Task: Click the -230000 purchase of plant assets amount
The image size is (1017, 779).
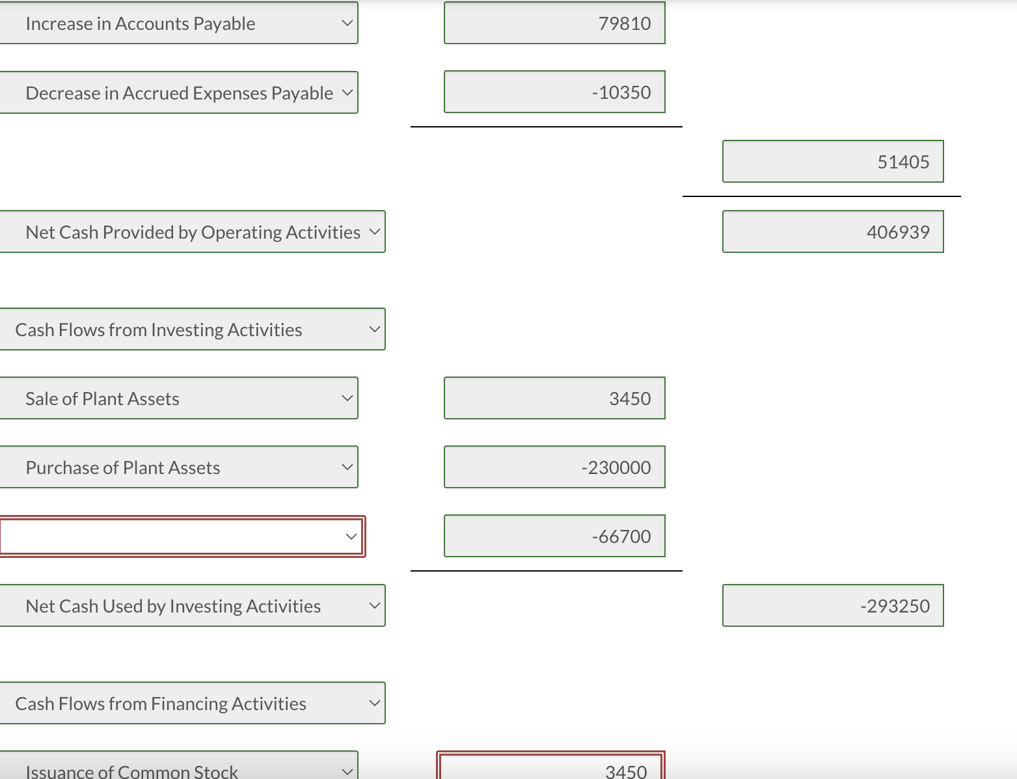Action: [x=554, y=467]
